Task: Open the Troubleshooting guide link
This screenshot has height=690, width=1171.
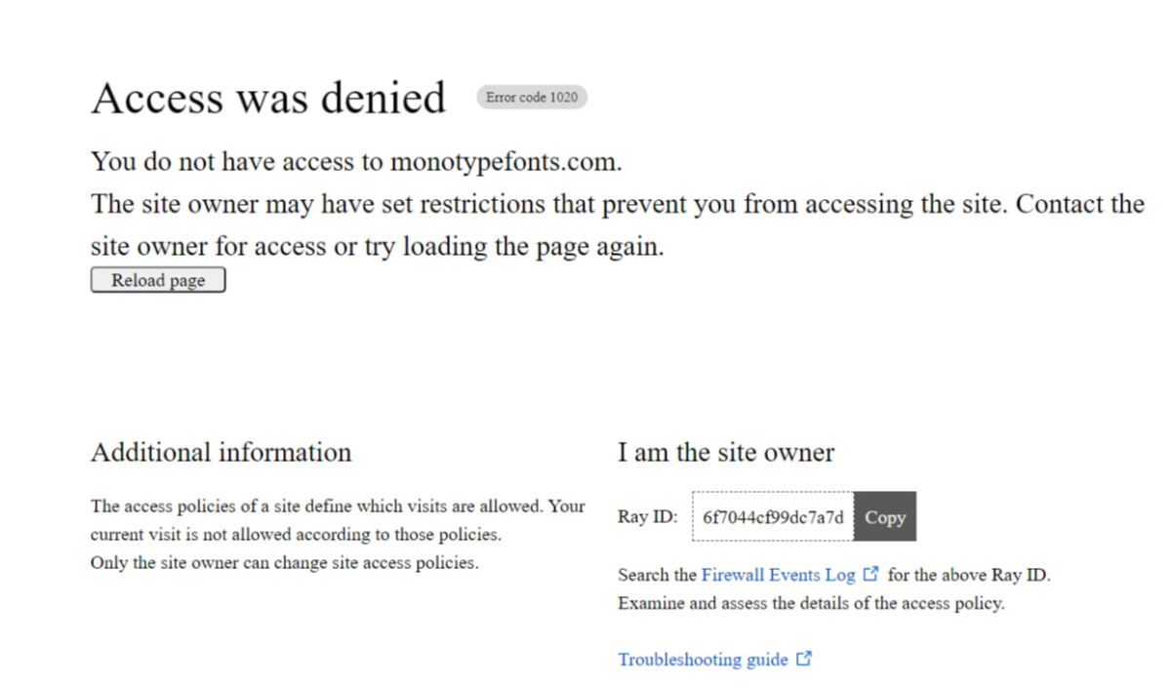Action: [x=703, y=660]
